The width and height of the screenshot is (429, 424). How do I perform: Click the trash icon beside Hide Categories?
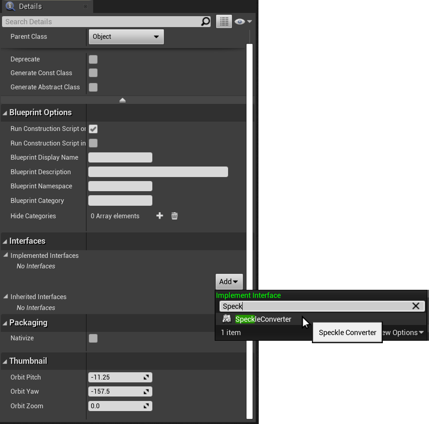[174, 216]
